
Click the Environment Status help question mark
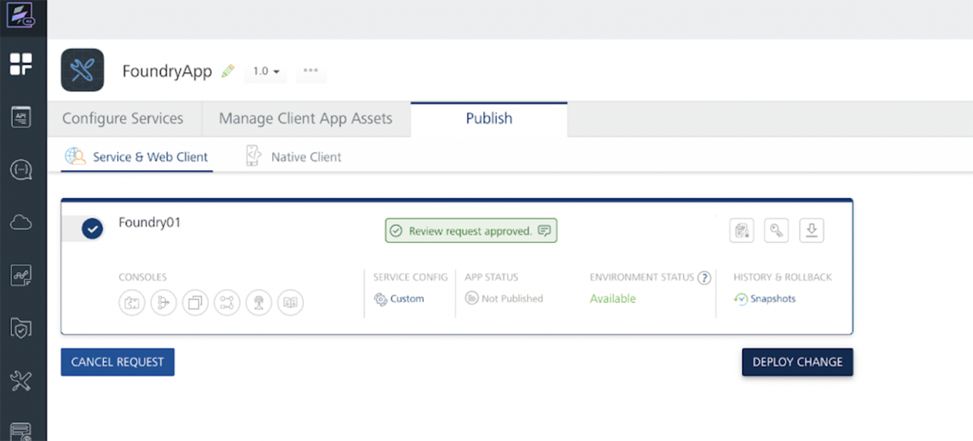tap(704, 277)
